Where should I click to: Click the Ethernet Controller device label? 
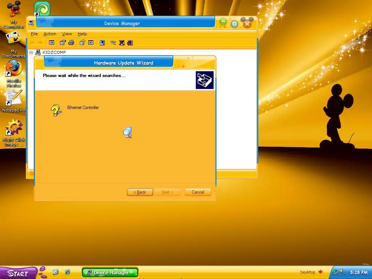click(x=83, y=108)
